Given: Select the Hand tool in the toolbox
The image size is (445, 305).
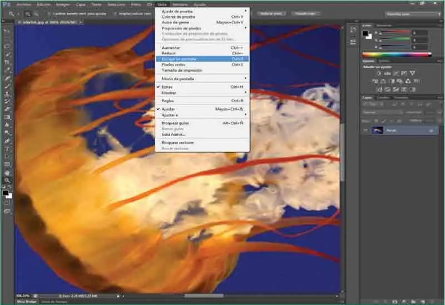Looking at the screenshot, I should tap(7, 173).
